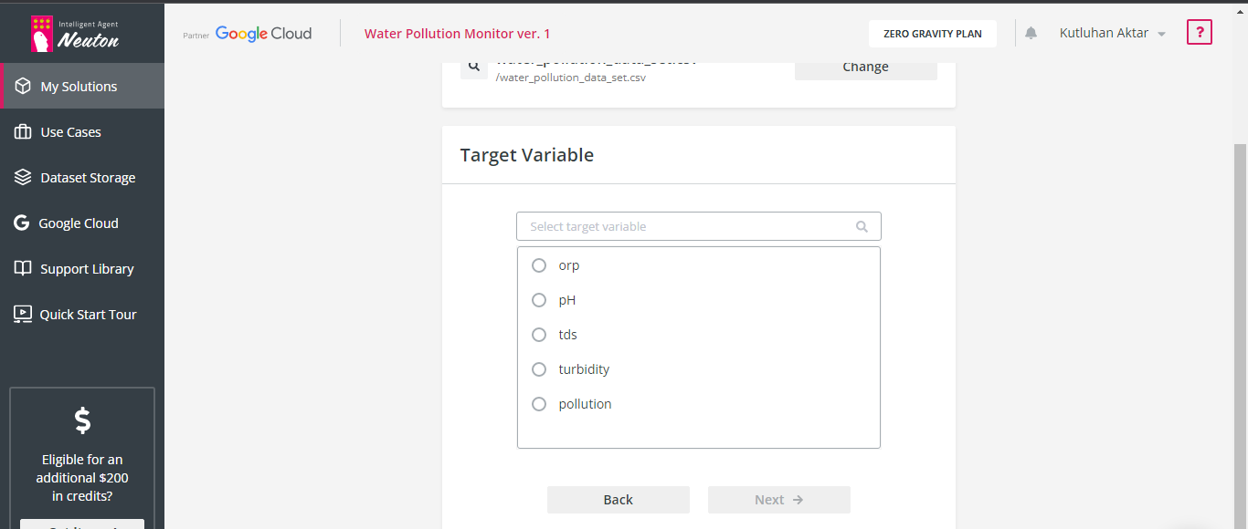Click the search magnifier in target variable field
The image size is (1248, 529).
pyautogui.click(x=862, y=226)
